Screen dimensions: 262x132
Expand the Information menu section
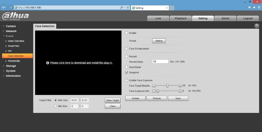coord(13,76)
